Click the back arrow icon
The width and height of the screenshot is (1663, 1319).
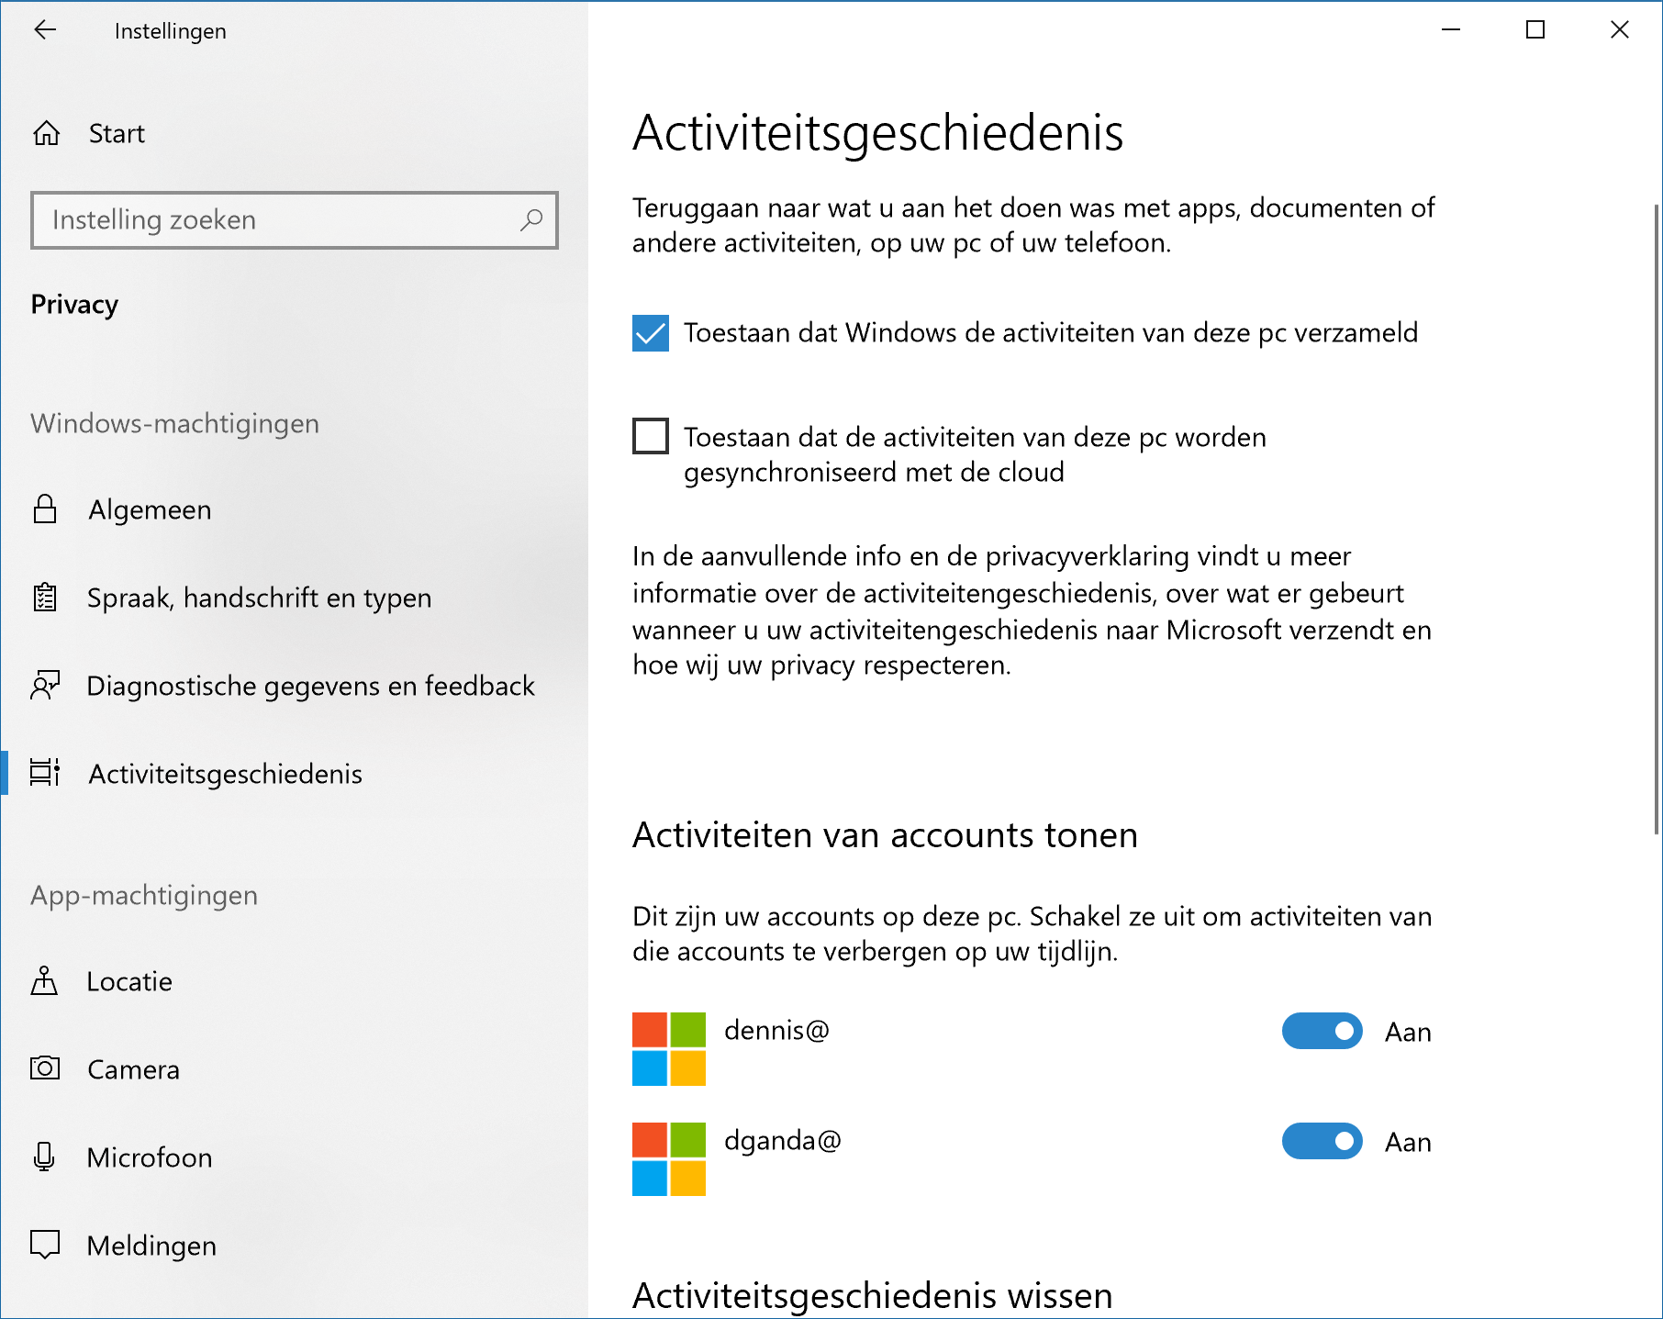click(45, 30)
